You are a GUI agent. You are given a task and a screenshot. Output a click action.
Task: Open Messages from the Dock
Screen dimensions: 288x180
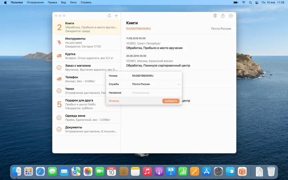(52, 172)
